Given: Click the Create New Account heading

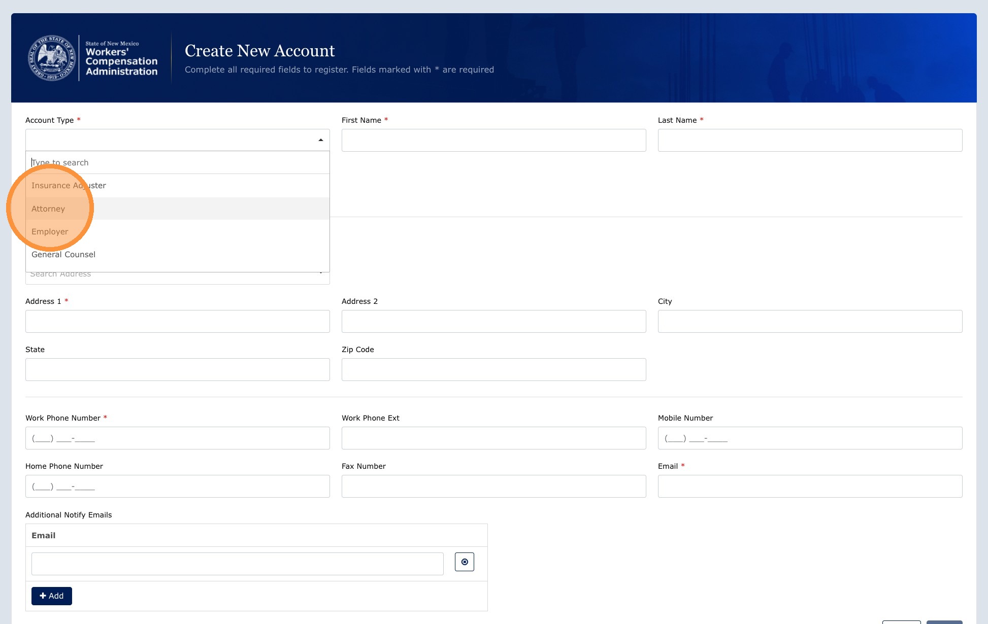Looking at the screenshot, I should point(259,51).
